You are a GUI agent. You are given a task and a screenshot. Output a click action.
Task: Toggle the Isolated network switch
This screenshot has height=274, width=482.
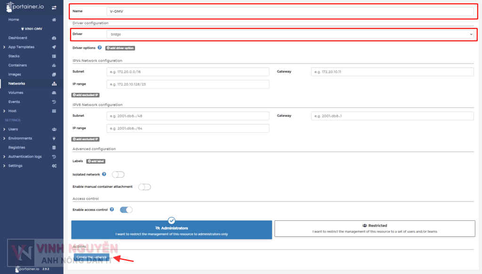118,174
